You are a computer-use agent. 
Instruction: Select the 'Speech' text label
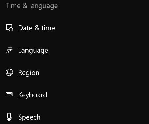click(29, 117)
